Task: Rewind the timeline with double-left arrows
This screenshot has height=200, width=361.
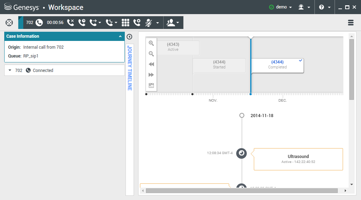Action: (151, 64)
